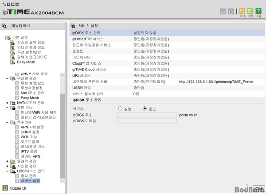Select the 네트워크 프린터 서버 row

(167, 81)
